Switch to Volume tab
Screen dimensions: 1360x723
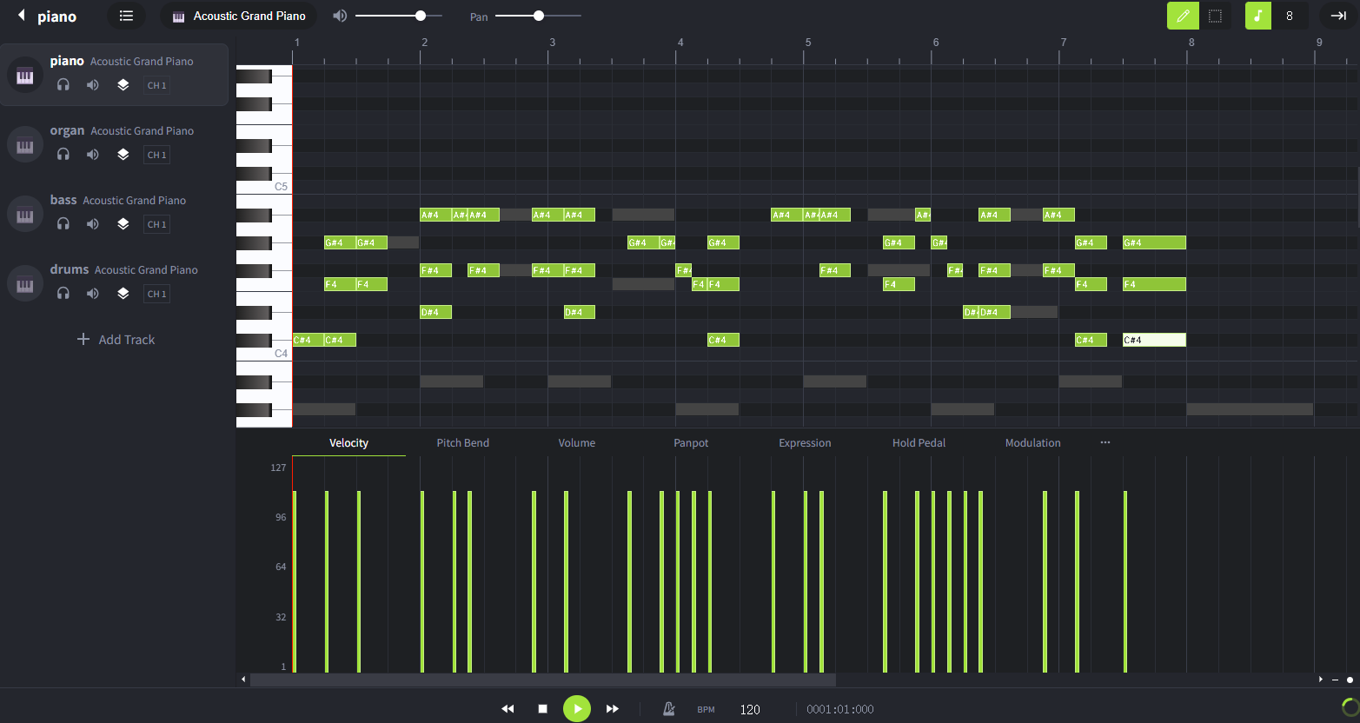577,443
